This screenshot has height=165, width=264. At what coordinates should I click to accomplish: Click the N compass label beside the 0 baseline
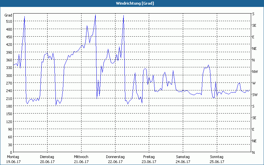tap(253, 152)
